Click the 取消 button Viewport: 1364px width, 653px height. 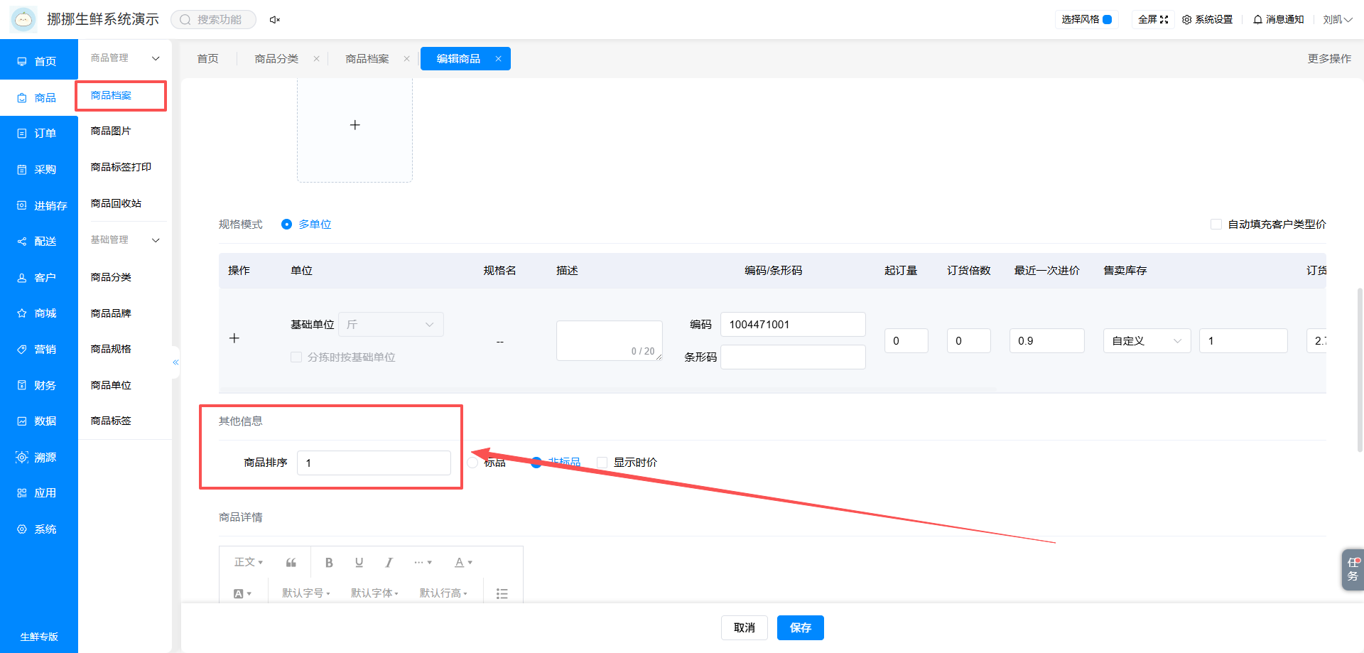tap(745, 628)
